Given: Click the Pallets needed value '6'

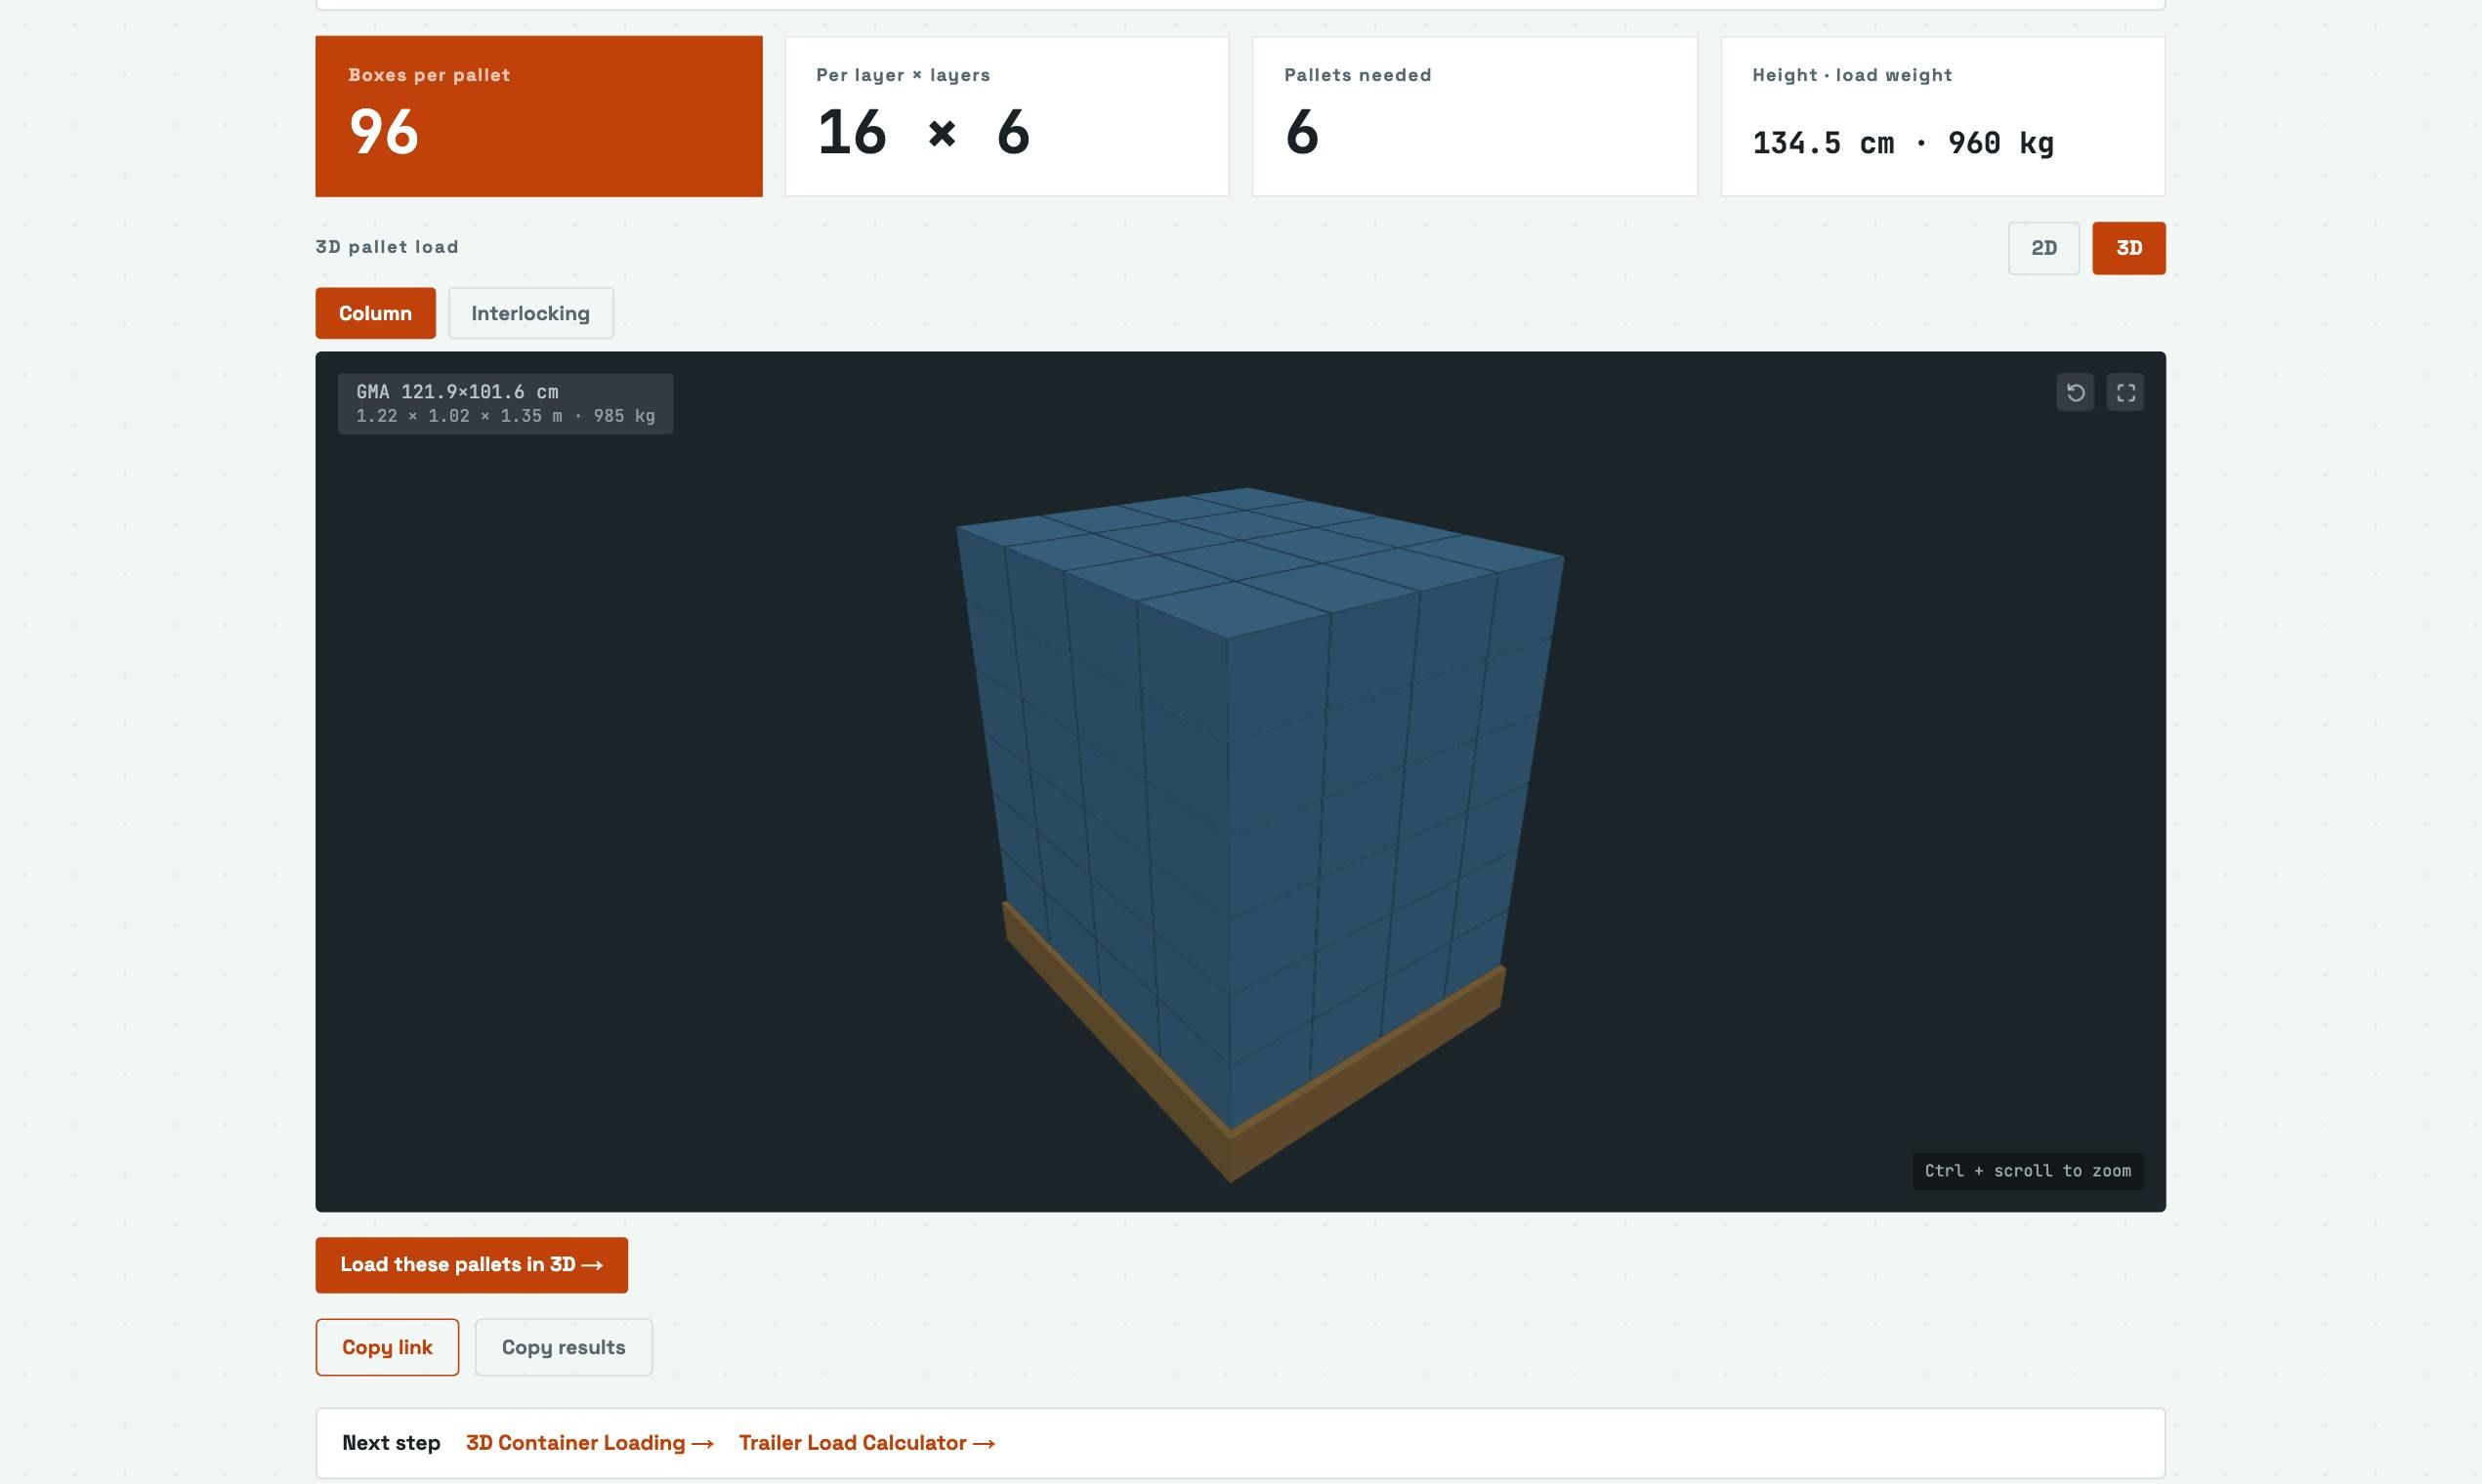Looking at the screenshot, I should tap(1301, 132).
